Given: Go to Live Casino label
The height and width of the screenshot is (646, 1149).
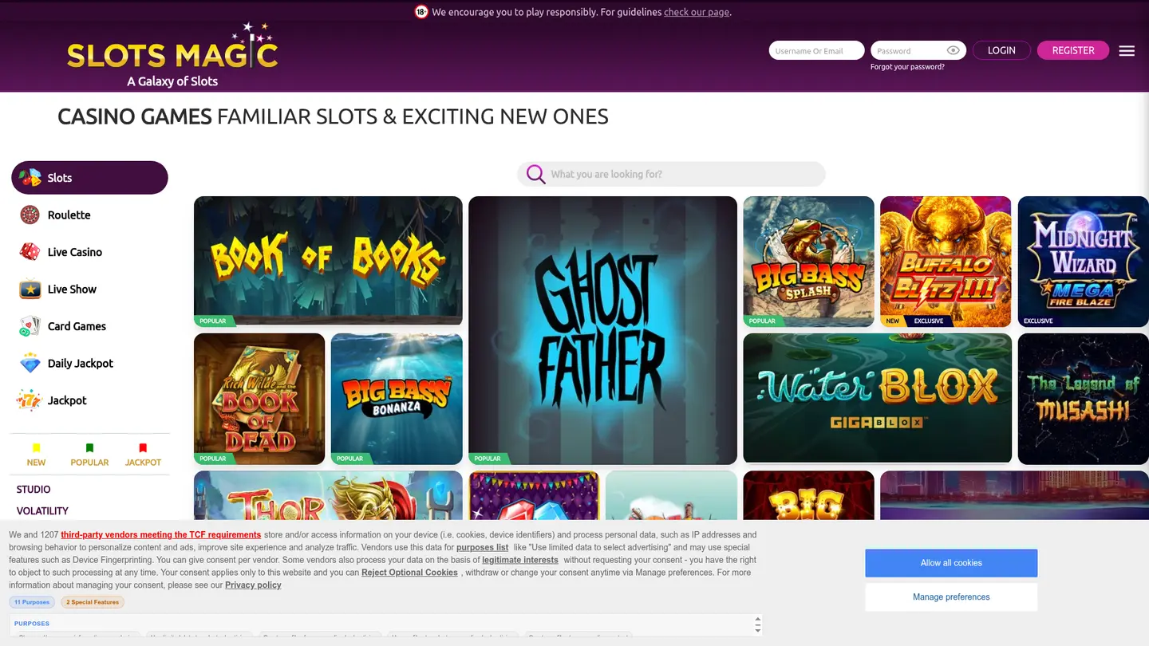Looking at the screenshot, I should pos(75,252).
